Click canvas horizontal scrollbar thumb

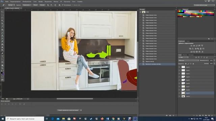[x=75, y=99]
